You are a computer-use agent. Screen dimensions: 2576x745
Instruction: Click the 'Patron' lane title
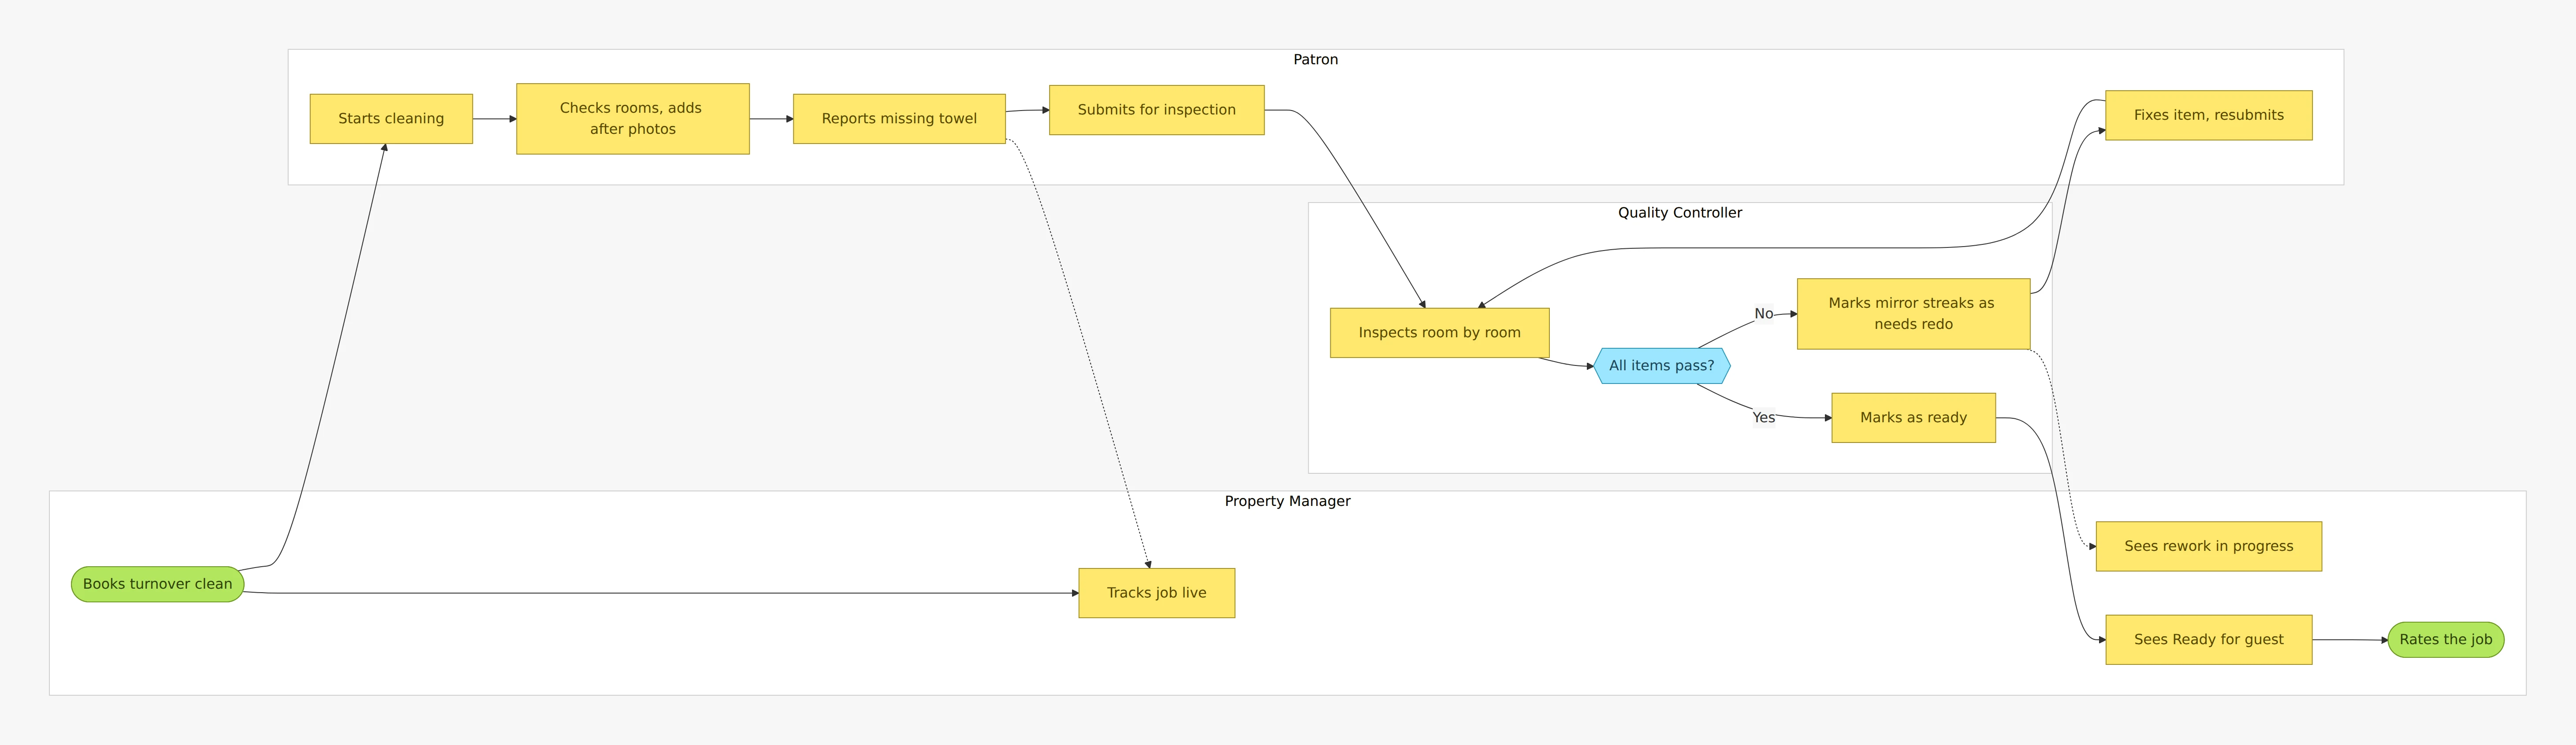coord(1316,60)
